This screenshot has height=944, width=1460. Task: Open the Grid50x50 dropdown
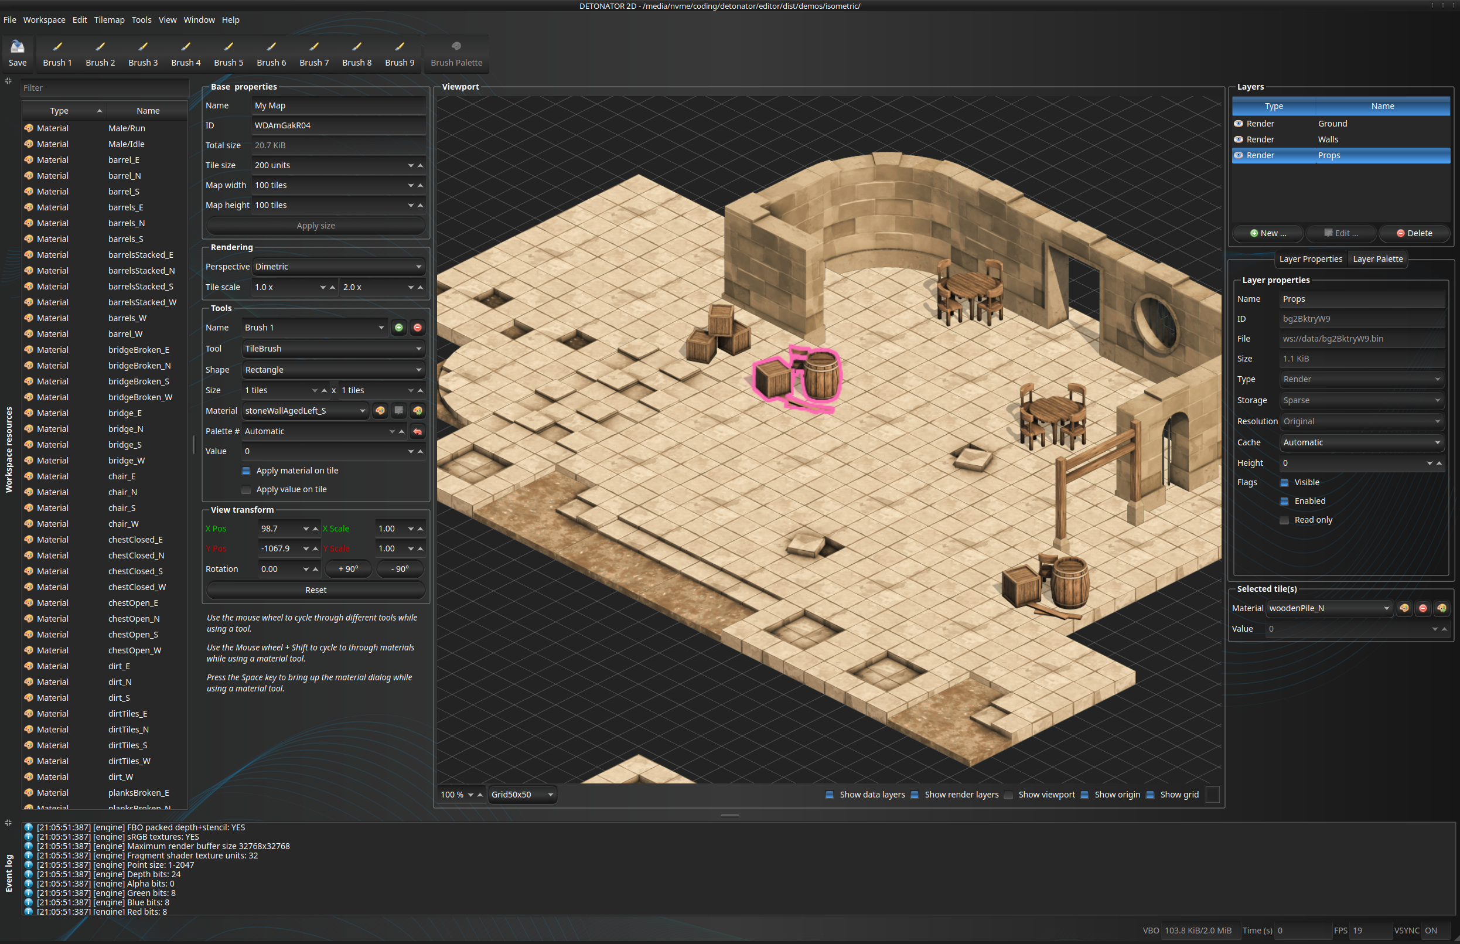tap(521, 795)
